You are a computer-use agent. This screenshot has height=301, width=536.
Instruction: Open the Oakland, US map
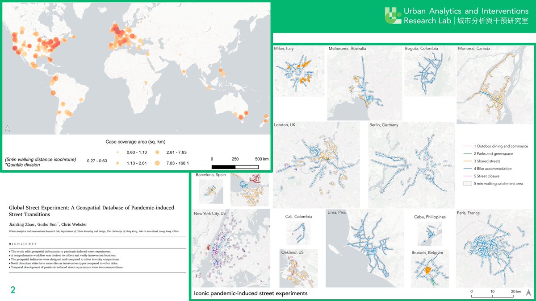coord(298,268)
